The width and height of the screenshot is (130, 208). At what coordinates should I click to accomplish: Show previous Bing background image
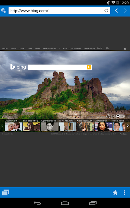coord(108,116)
